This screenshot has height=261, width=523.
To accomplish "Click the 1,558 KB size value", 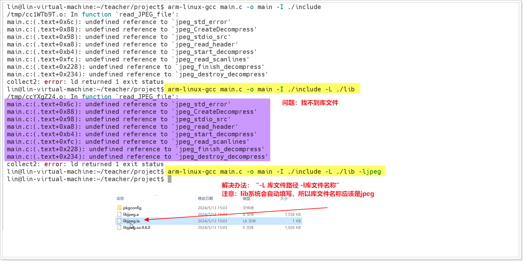I will pyautogui.click(x=293, y=214).
